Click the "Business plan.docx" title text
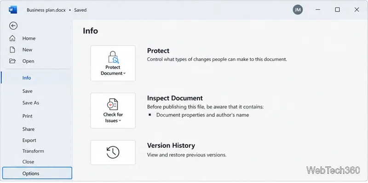This screenshot has width=368, height=183. [x=46, y=10]
